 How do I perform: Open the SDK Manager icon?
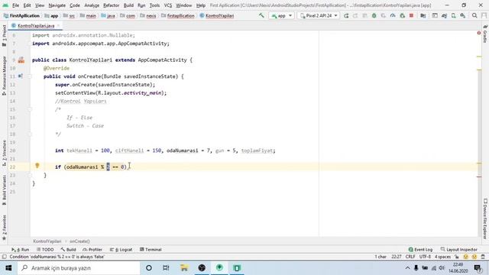tap(463, 15)
